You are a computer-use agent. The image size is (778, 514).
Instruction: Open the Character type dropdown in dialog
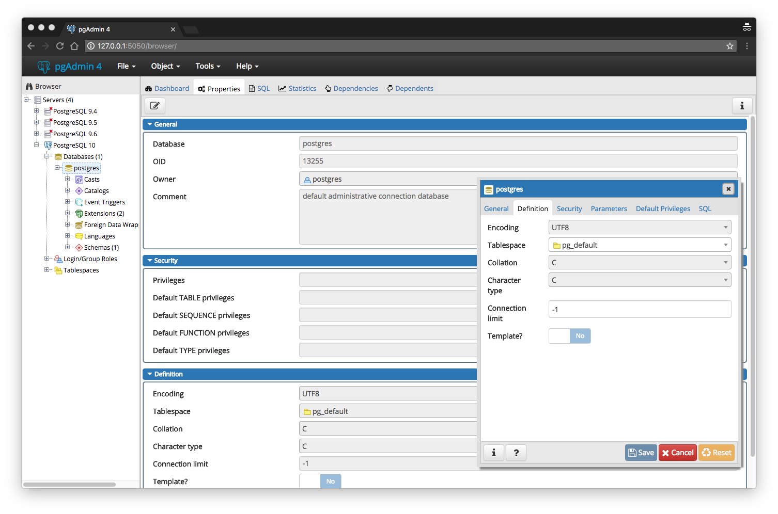pyautogui.click(x=640, y=280)
